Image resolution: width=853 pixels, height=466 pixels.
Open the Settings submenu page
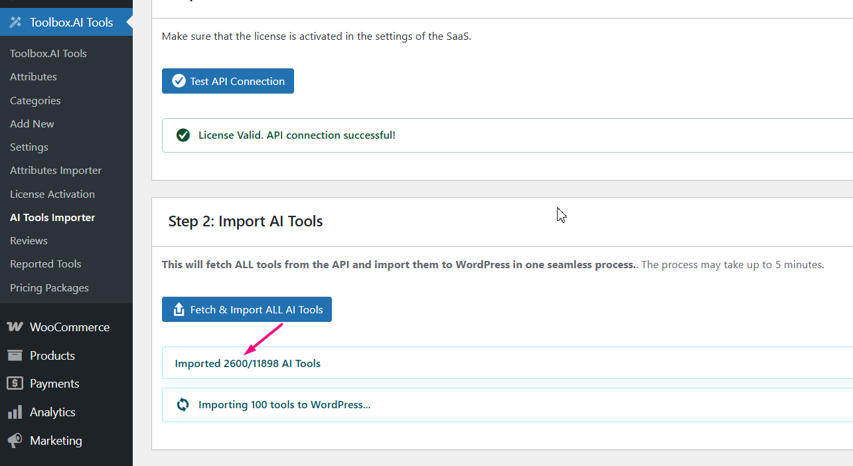tap(29, 147)
